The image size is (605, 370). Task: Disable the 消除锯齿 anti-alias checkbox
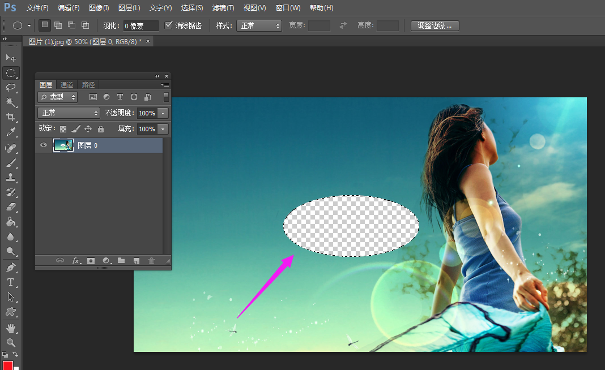(x=168, y=25)
